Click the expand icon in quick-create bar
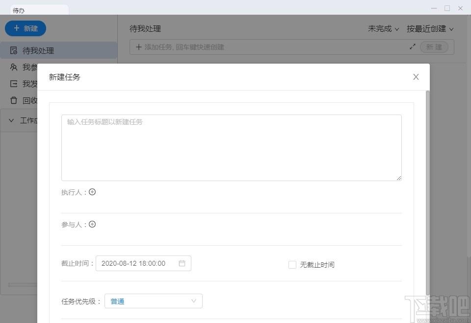 pos(413,47)
